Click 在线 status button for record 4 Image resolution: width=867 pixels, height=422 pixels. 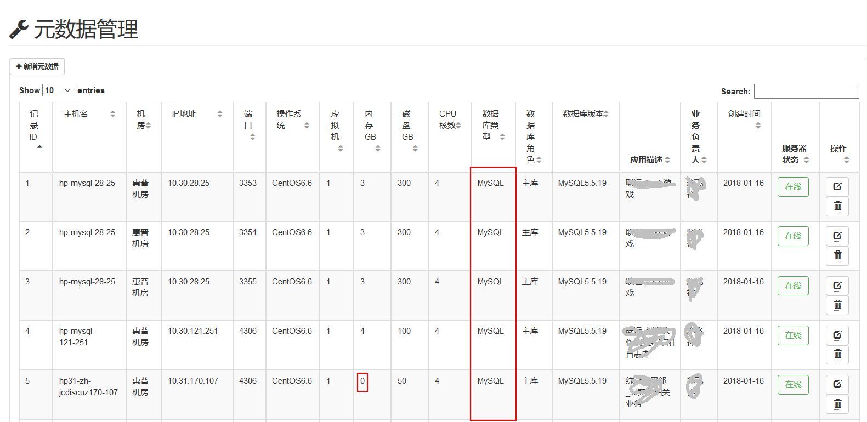point(793,335)
